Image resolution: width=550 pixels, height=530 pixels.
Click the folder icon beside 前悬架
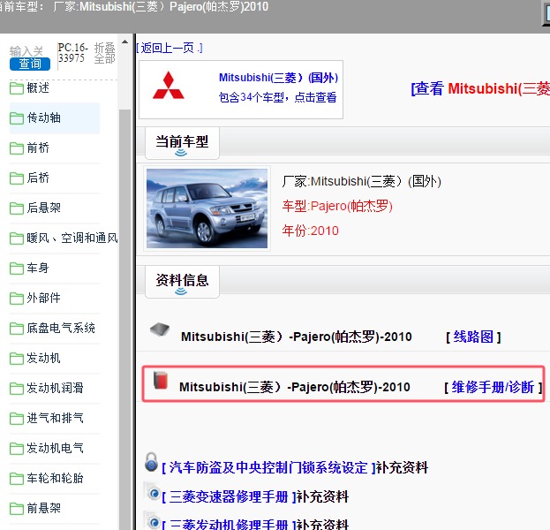pos(17,509)
